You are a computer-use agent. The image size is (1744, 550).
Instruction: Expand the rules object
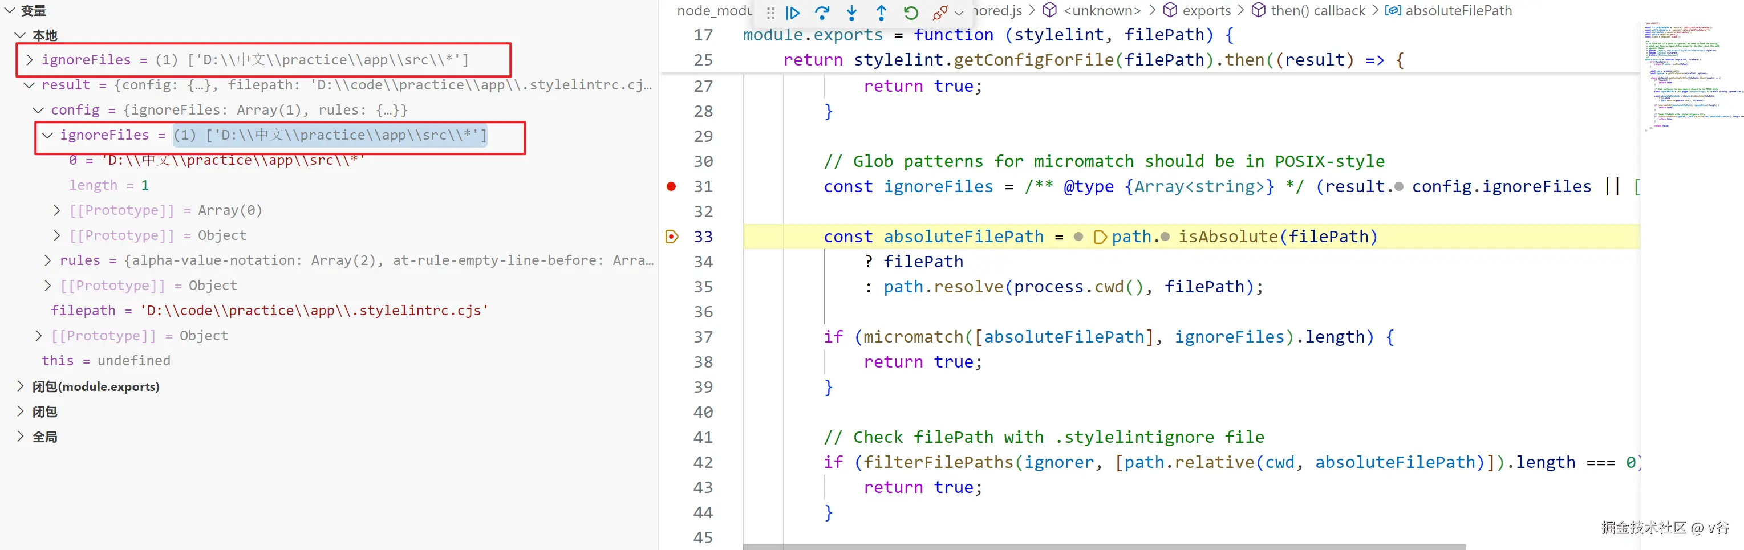tap(47, 260)
